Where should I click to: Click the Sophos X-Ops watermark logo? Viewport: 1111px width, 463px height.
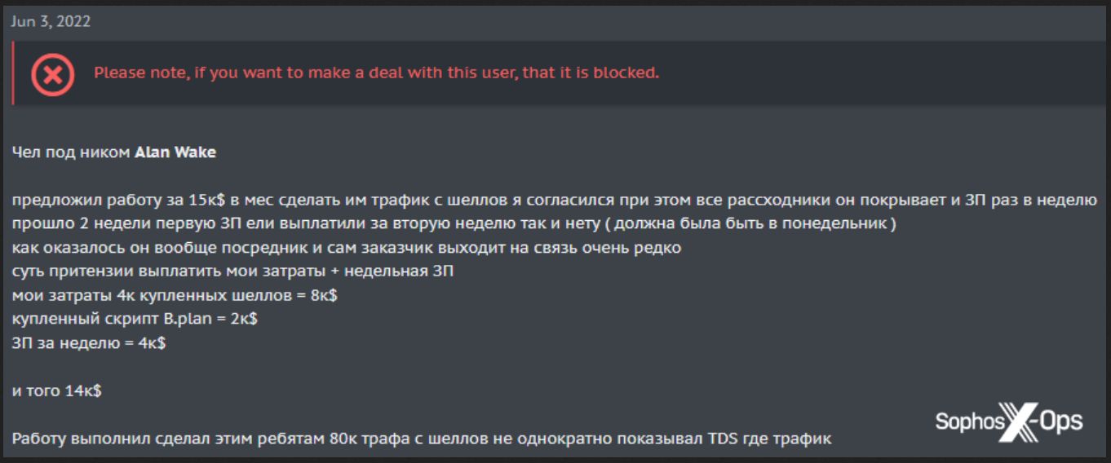click(1009, 421)
